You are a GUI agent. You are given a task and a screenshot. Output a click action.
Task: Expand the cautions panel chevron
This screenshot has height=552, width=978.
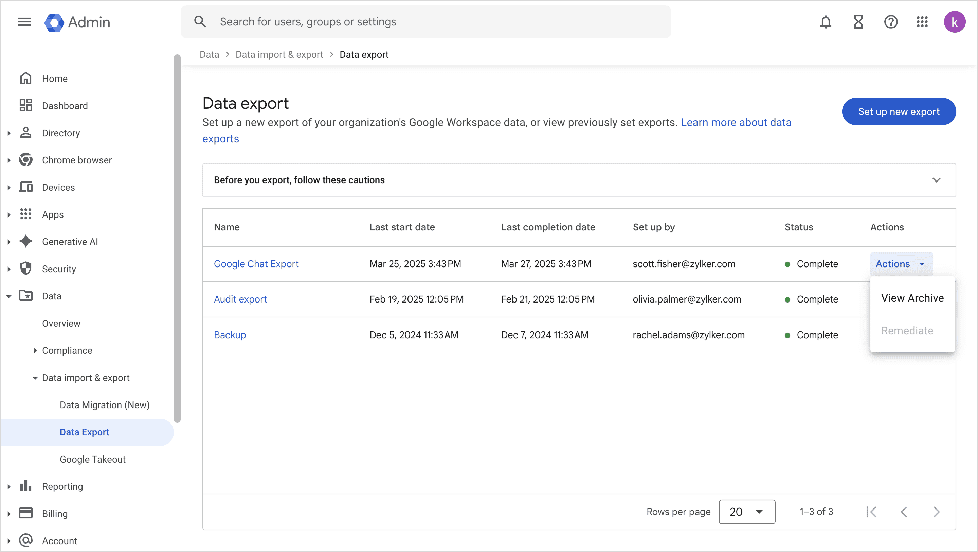pos(936,180)
